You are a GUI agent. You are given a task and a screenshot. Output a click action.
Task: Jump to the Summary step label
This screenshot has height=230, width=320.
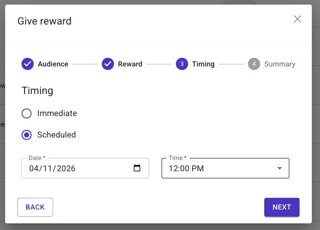280,64
